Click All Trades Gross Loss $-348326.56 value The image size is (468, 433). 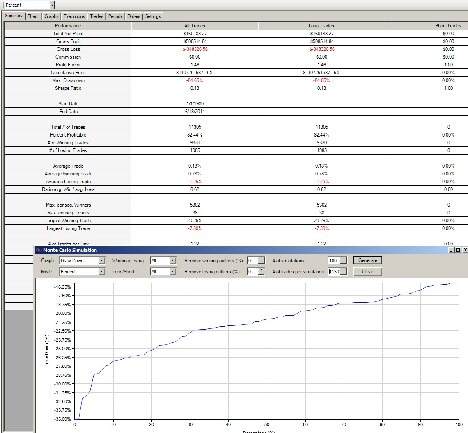[195, 49]
